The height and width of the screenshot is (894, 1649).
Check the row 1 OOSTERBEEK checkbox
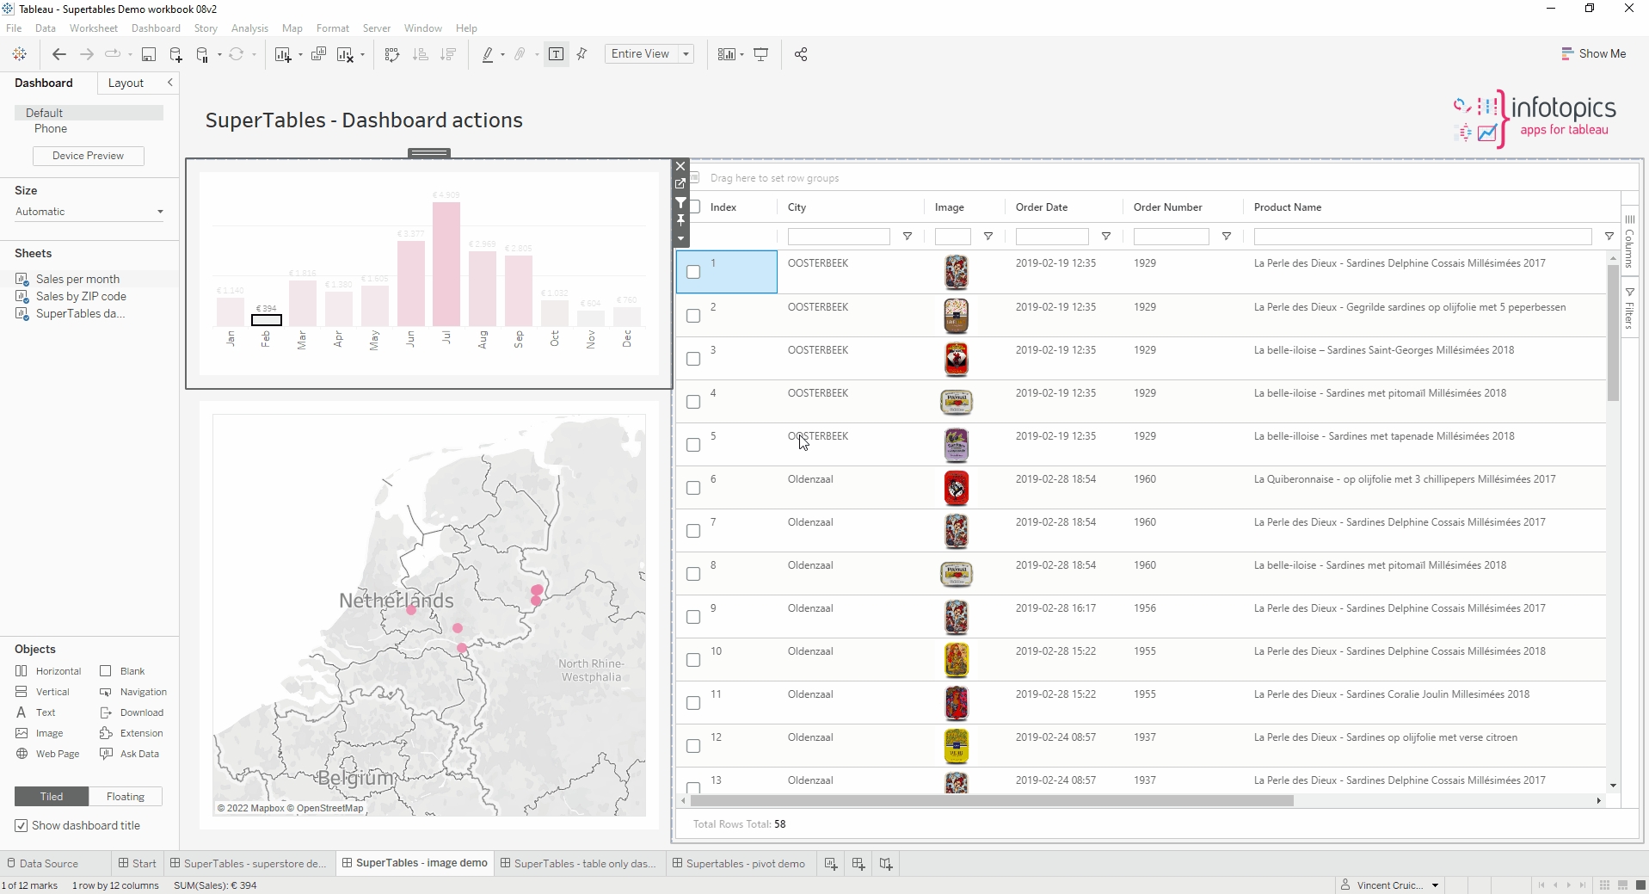point(693,272)
